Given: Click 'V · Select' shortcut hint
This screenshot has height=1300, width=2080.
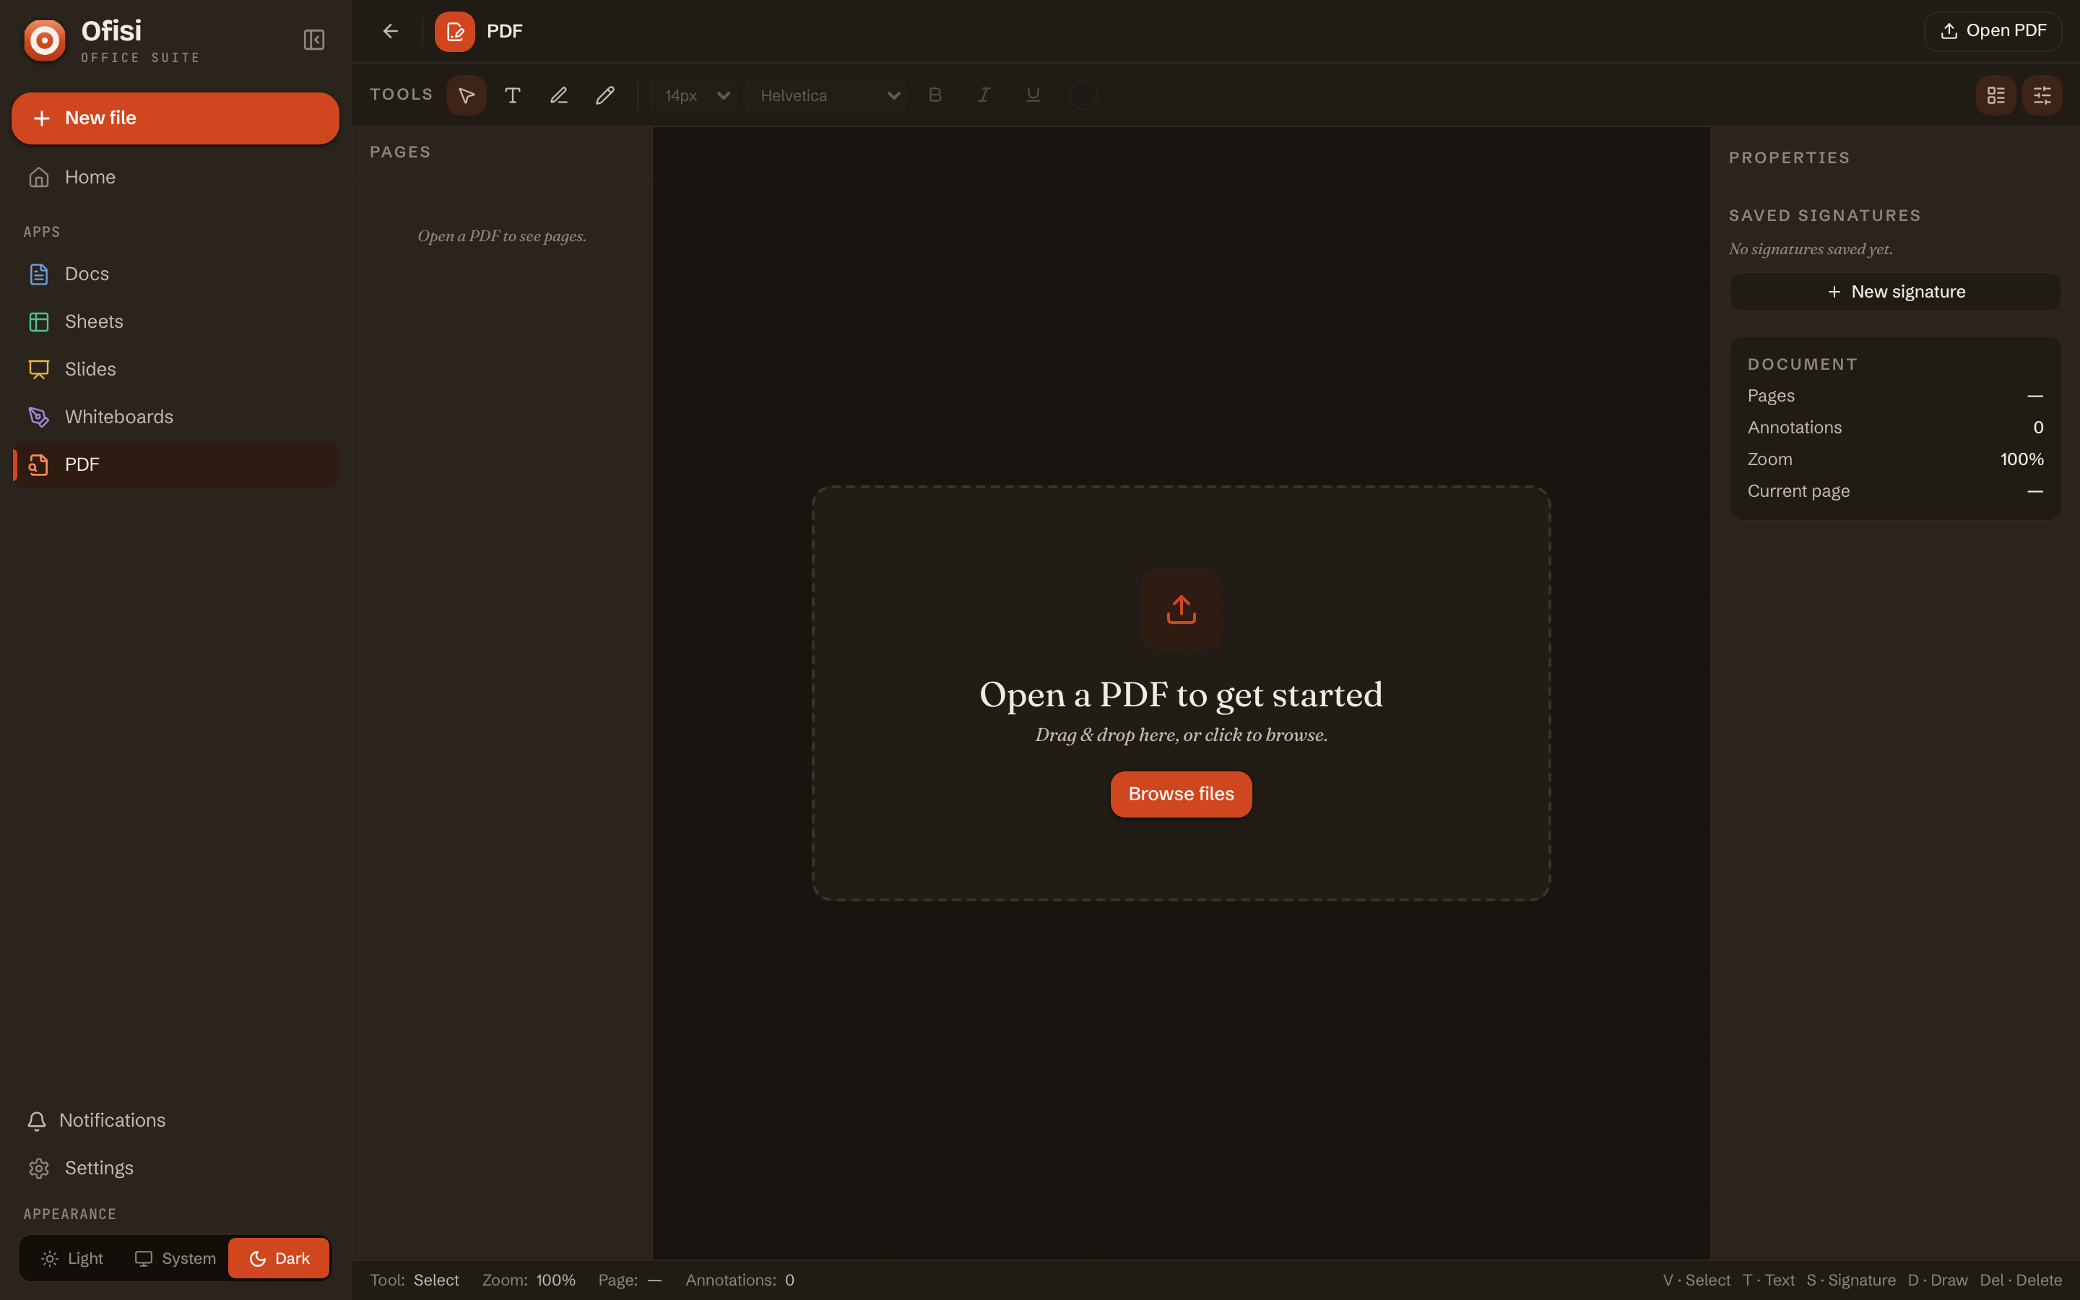Looking at the screenshot, I should [x=1696, y=1280].
